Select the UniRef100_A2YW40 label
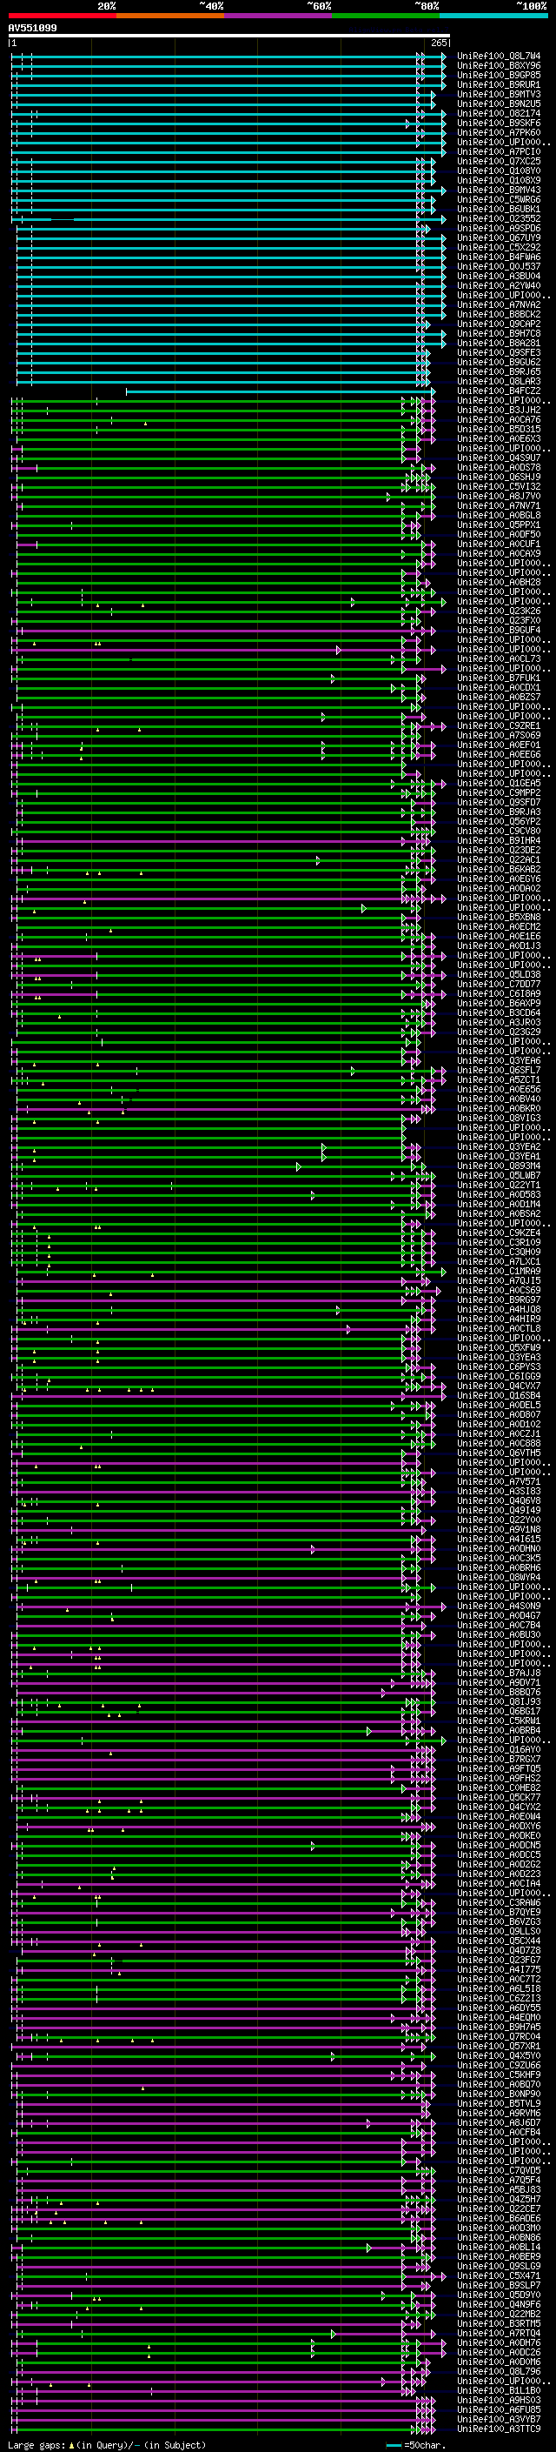The width and height of the screenshot is (556, 2452). (499, 285)
